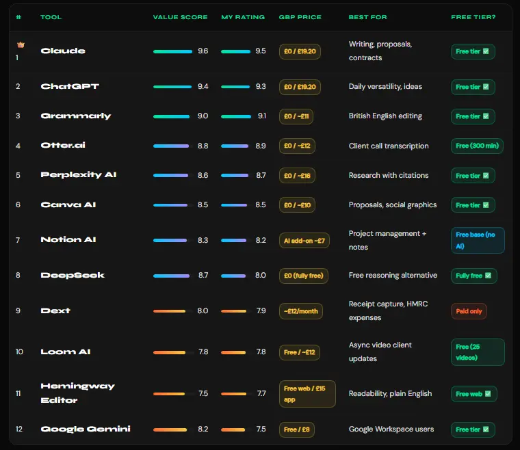Select the DeepSeek tool name

[x=73, y=276]
